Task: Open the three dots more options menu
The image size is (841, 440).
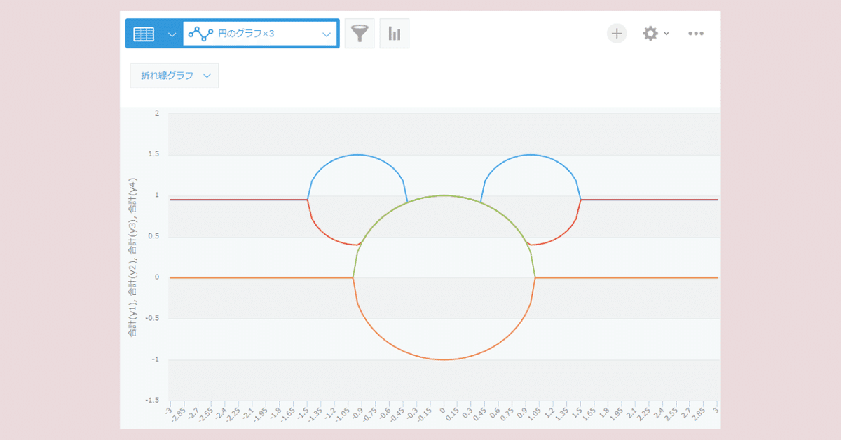Action: coord(696,33)
